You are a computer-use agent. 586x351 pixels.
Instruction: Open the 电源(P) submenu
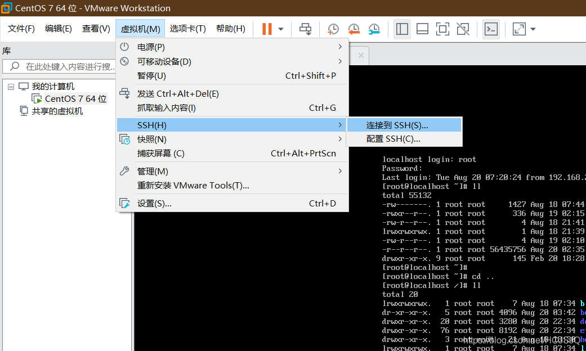(x=232, y=47)
